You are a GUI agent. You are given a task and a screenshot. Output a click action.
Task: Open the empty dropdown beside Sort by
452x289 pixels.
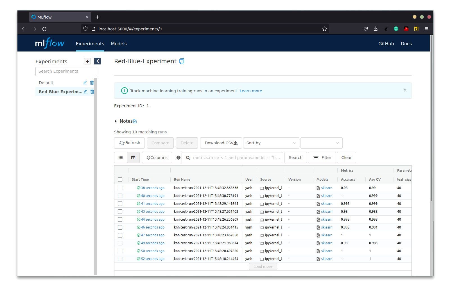point(321,143)
